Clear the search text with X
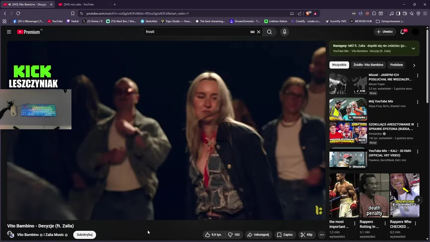 (x=259, y=32)
